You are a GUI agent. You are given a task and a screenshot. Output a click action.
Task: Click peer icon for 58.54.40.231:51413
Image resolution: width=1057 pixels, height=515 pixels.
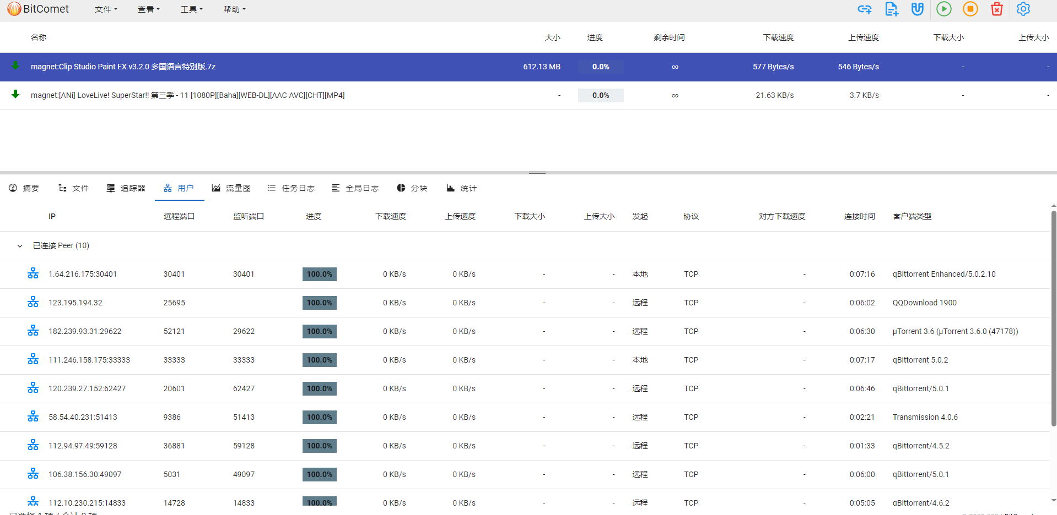tap(33, 417)
